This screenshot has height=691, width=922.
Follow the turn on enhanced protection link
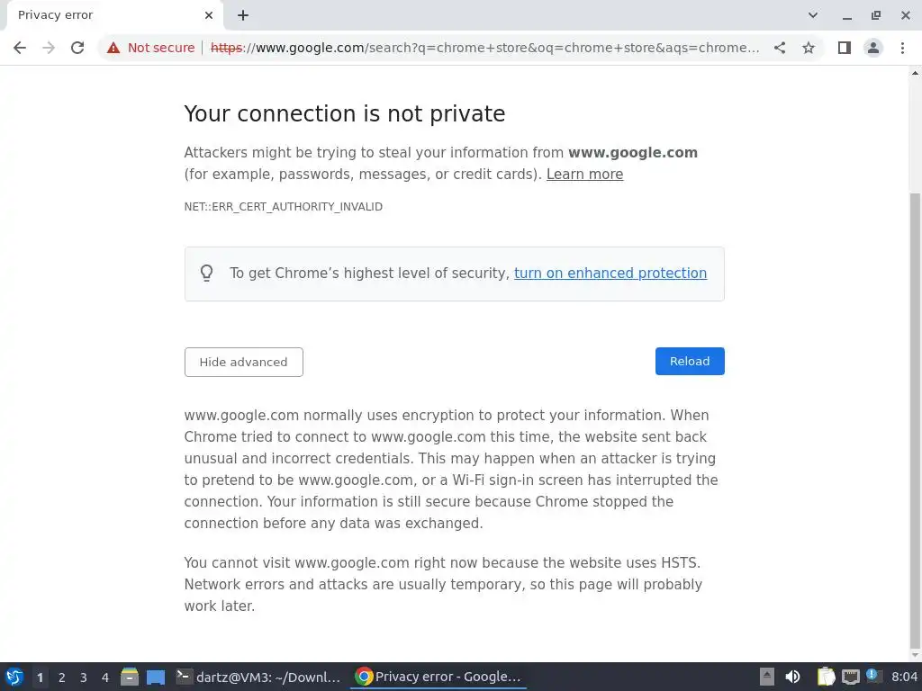pyautogui.click(x=610, y=274)
